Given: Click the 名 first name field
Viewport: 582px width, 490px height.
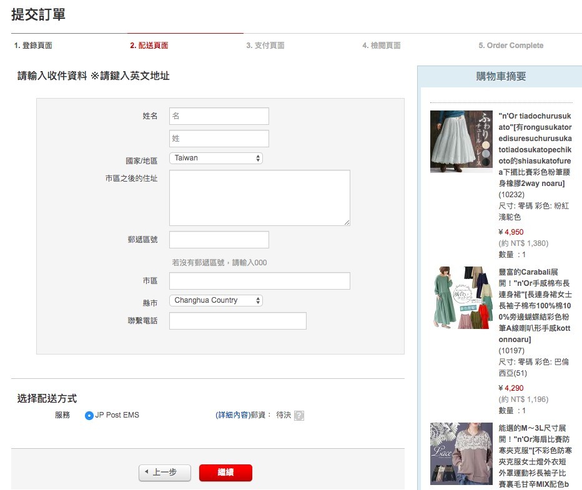Looking at the screenshot, I should pyautogui.click(x=219, y=116).
